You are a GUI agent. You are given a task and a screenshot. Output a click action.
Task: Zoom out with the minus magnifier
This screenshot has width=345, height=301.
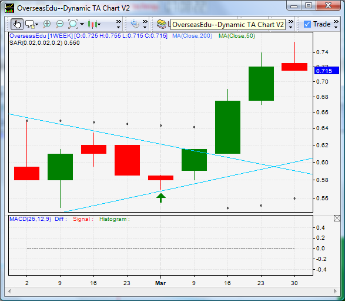(x=59, y=24)
